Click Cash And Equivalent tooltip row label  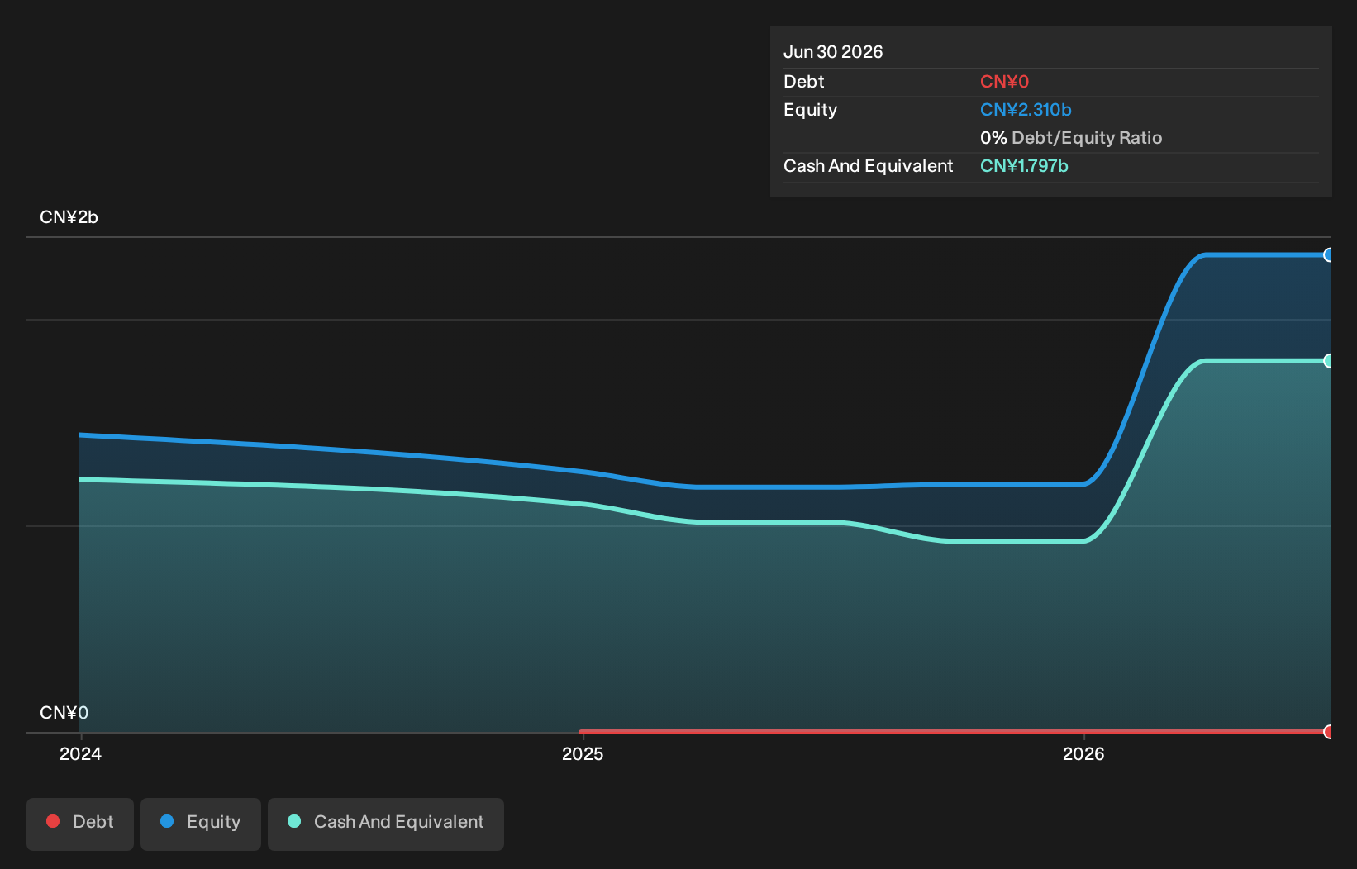click(x=868, y=166)
